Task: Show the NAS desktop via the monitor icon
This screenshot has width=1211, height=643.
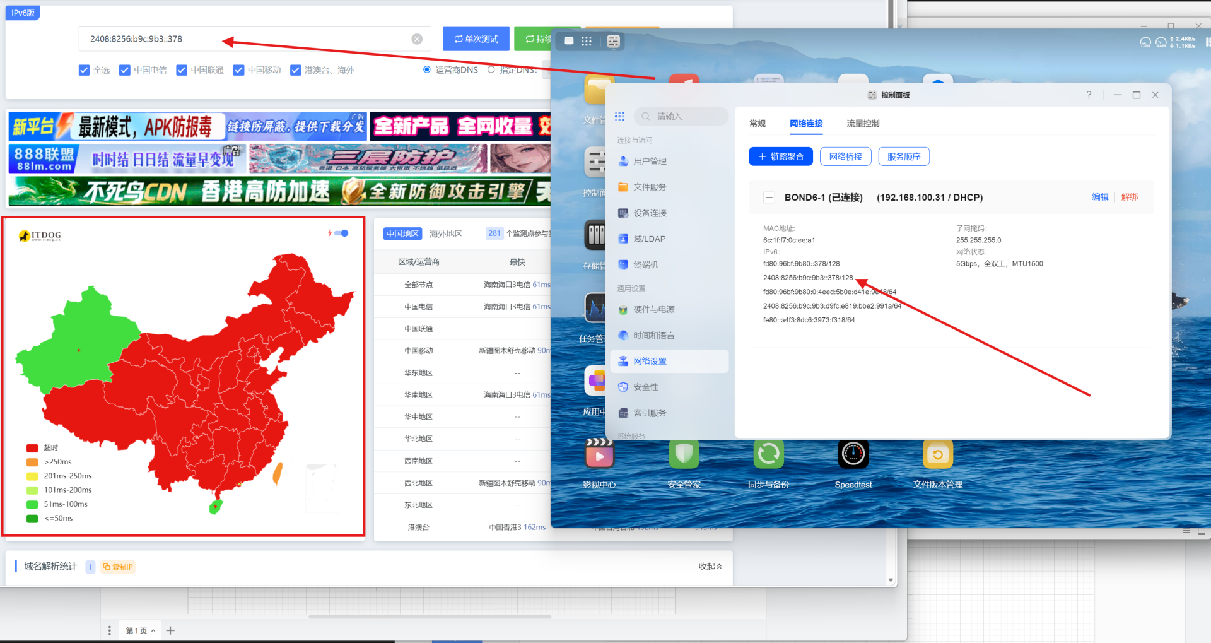Action: point(569,42)
